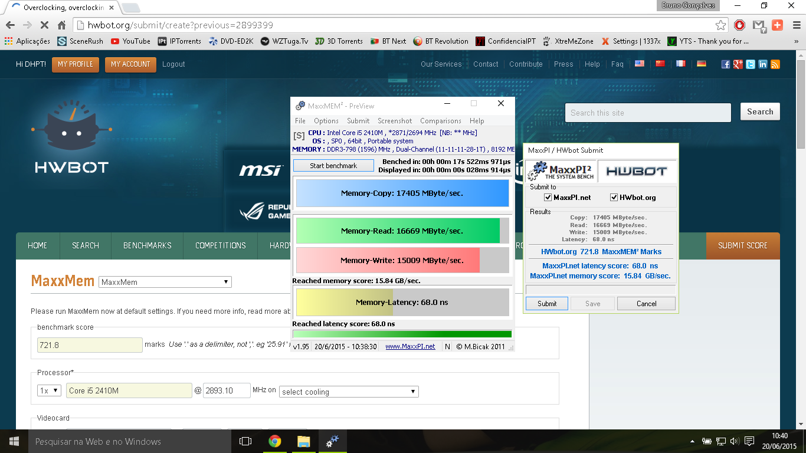The width and height of the screenshot is (806, 453).
Task: Open the select cooling dropdown
Action: [349, 392]
